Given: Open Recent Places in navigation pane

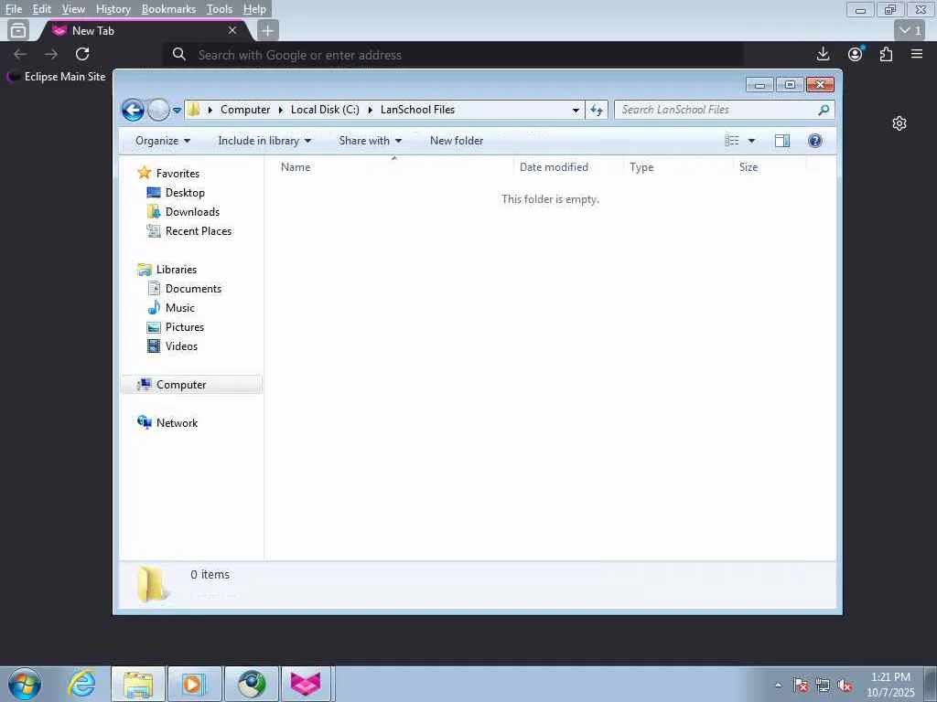Looking at the screenshot, I should (199, 231).
